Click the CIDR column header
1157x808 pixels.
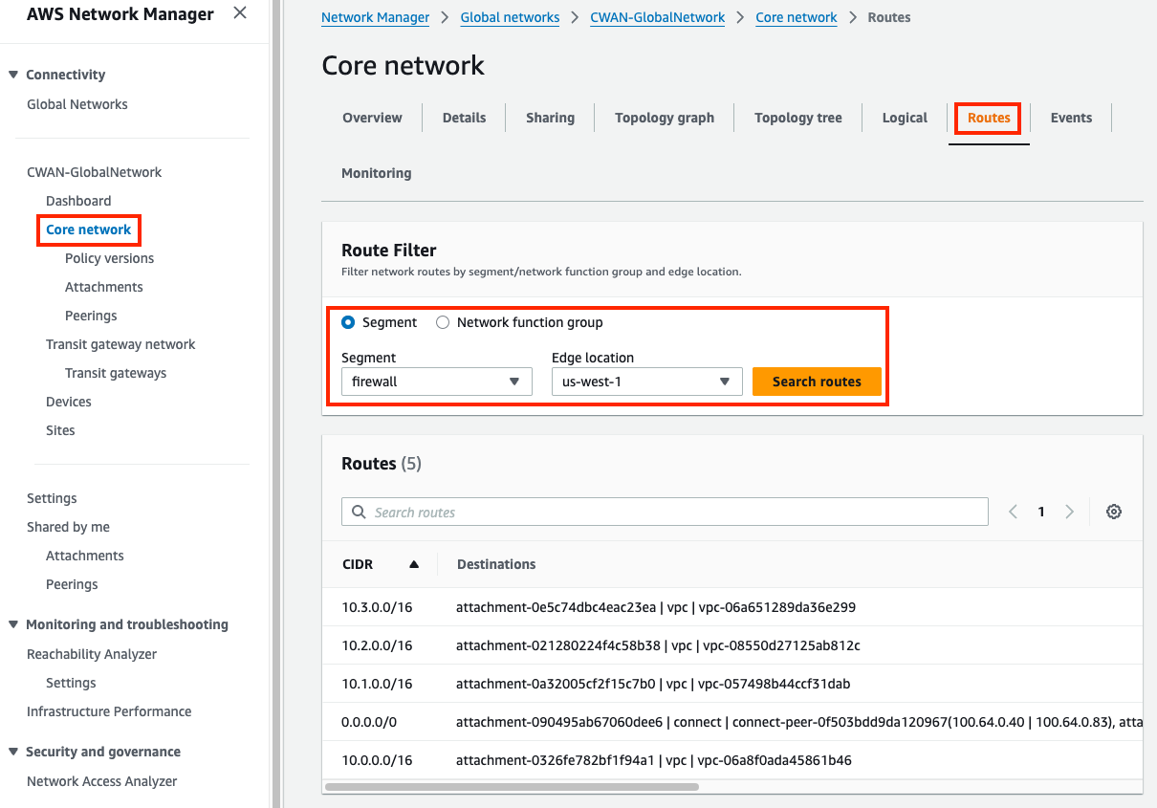coord(358,564)
